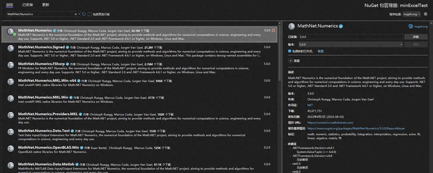433x173 pixels.
Task: Click the MathNet.Numerics.MKL.Win package icon
Action: point(11,98)
